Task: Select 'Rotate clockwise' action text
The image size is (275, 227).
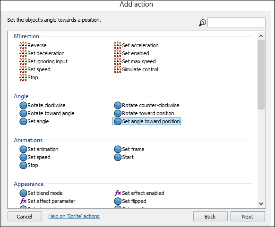Action: pos(46,105)
